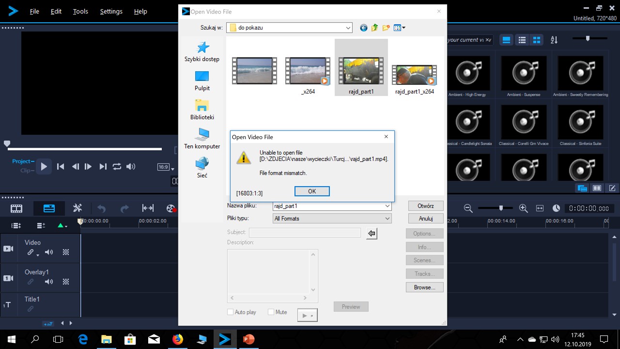Expand the 'Nazwa pliku' filename dropdown
620x349 pixels.
[x=387, y=206]
